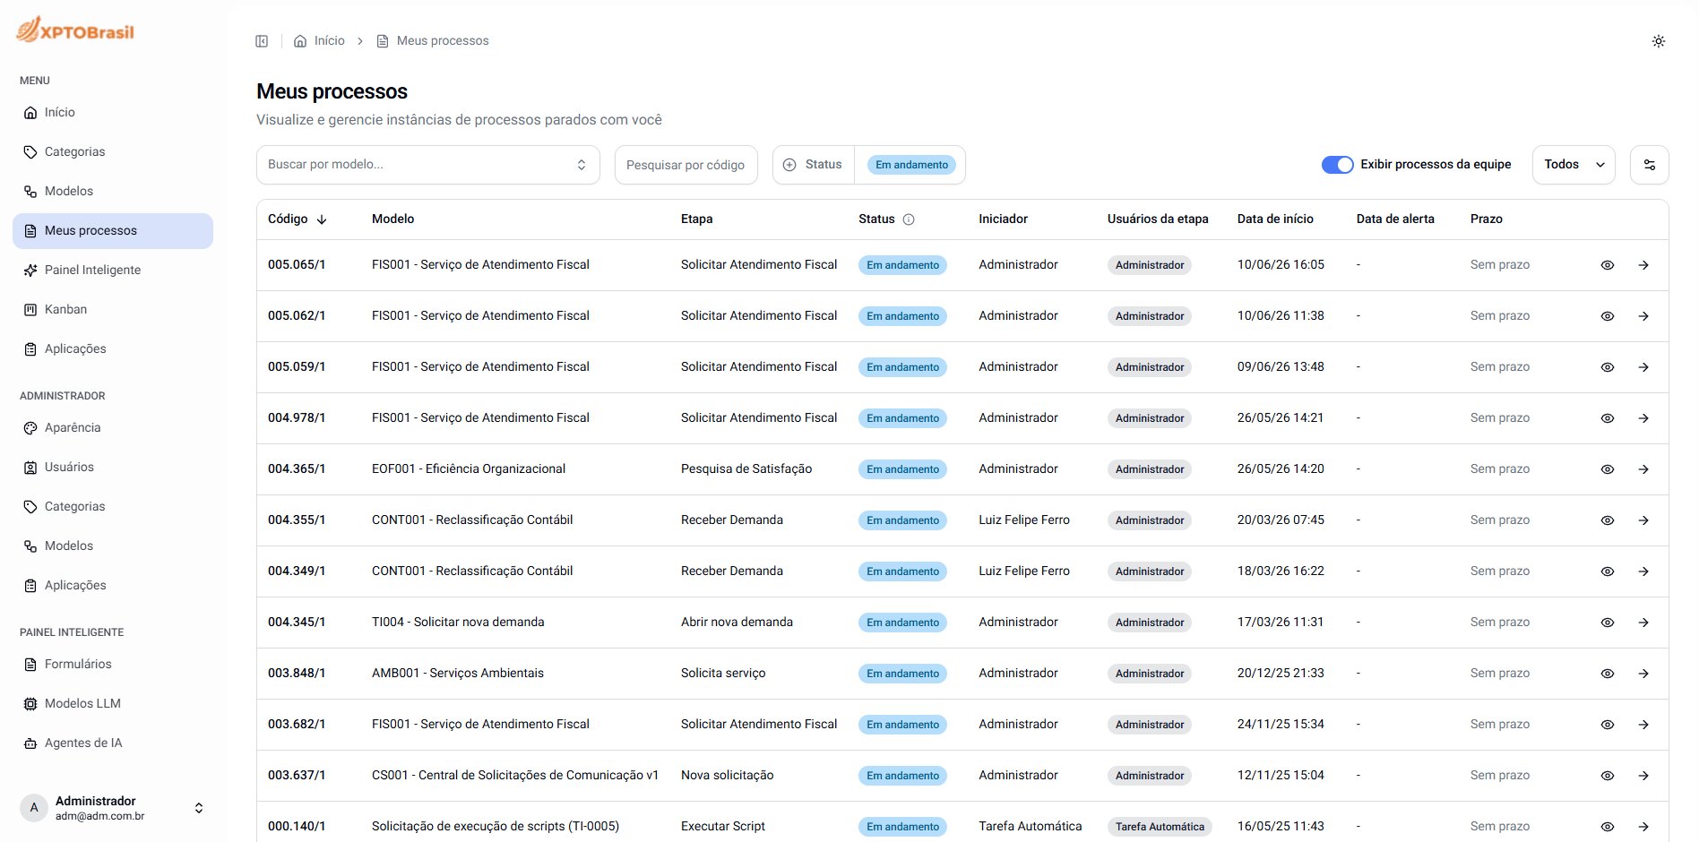Click TI004 - Solicitar nova demanda cell
Viewport: 1699px width, 842px height.
(458, 623)
